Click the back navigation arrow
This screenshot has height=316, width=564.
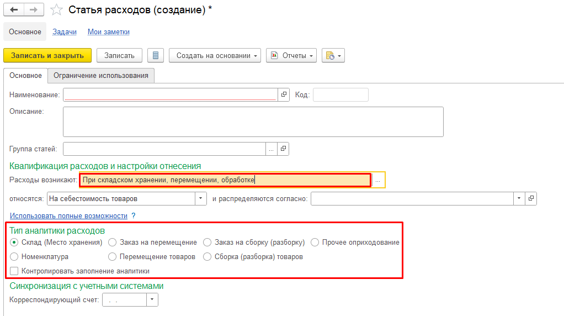pos(14,10)
